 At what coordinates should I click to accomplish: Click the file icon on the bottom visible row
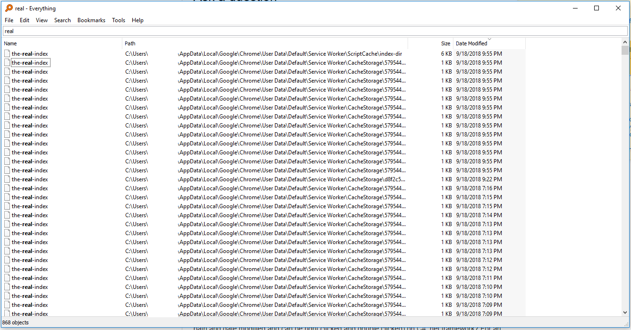[x=6, y=313]
